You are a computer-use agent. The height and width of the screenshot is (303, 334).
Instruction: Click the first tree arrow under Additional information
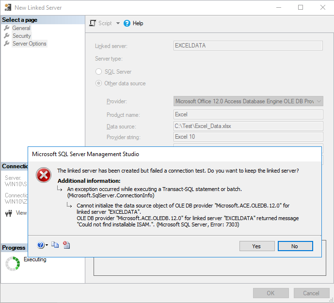(60, 189)
